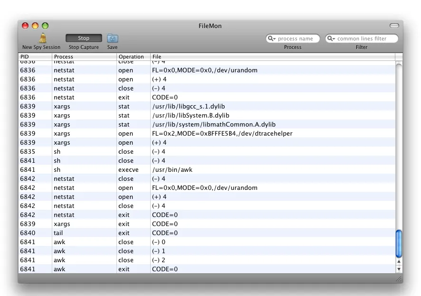Select the execve /usr/bin/awk row
Viewport: 421px width, 296px height.
[x=190, y=169]
